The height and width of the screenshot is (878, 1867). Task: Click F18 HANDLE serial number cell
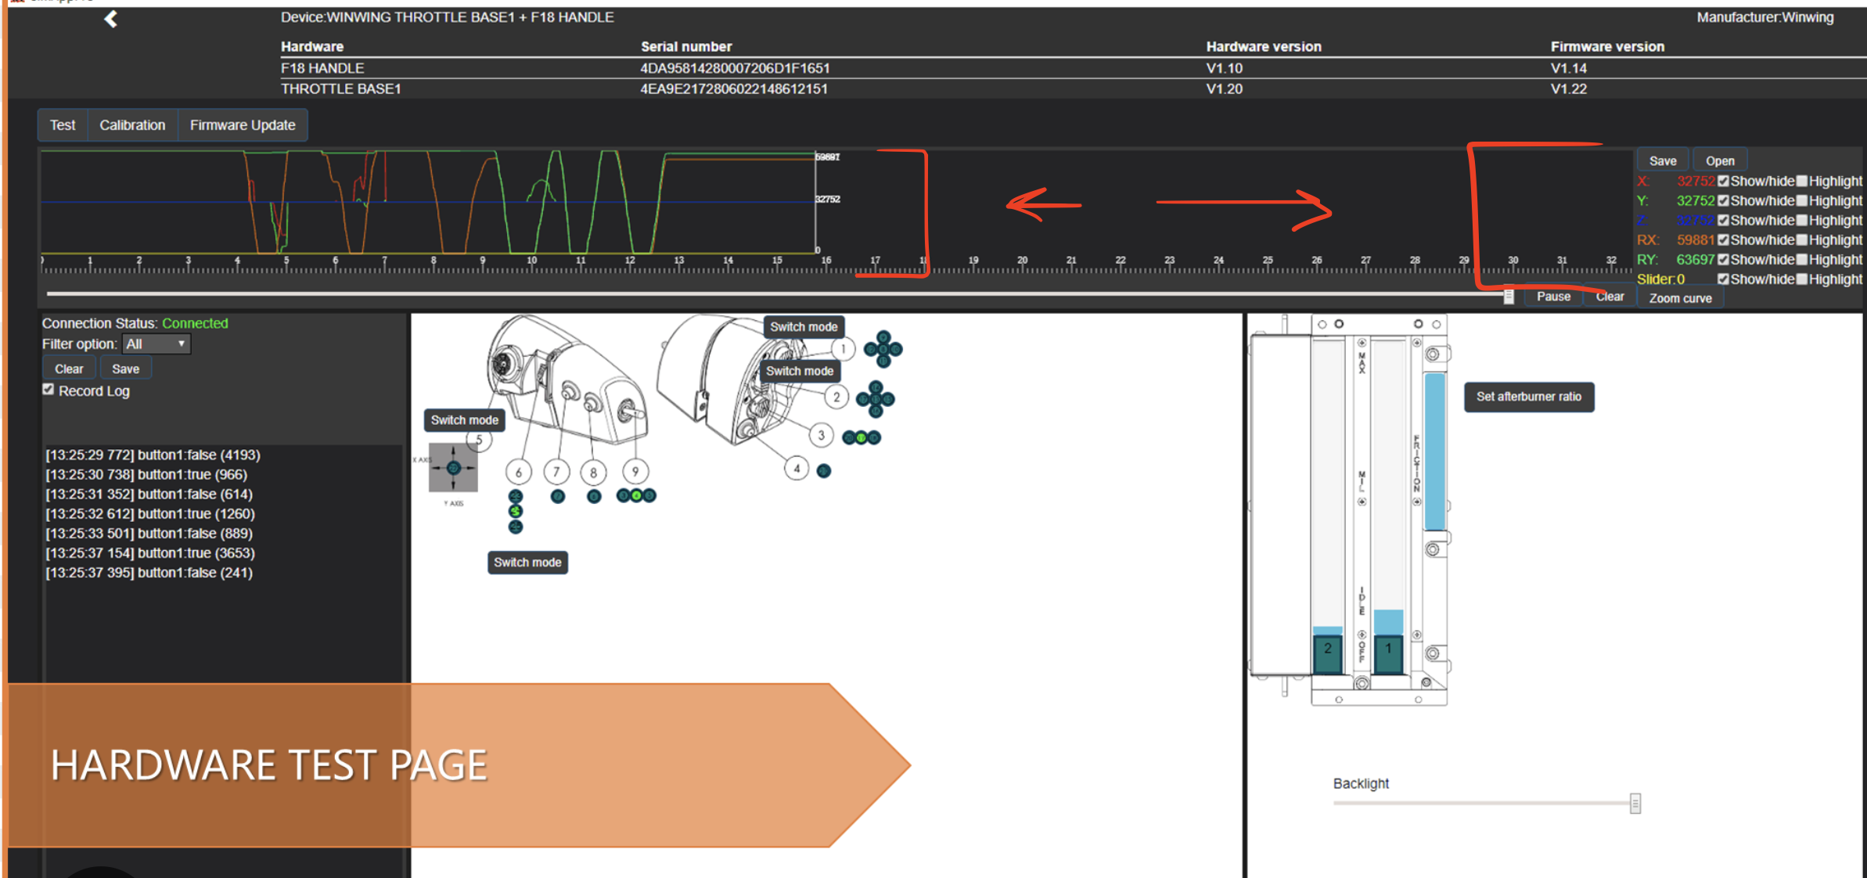pos(735,68)
